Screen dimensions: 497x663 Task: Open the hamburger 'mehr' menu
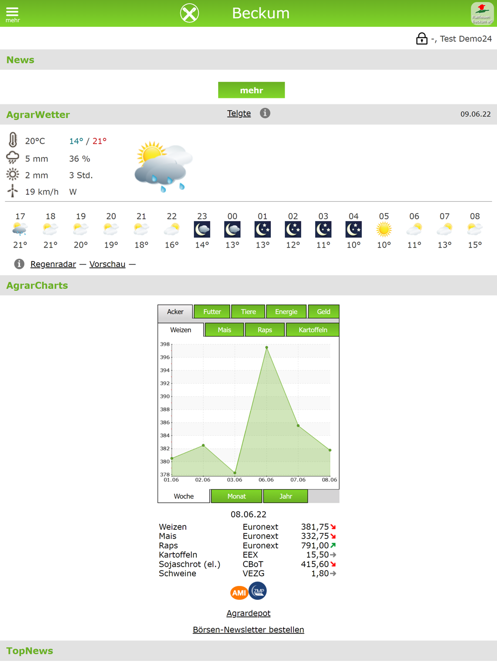point(12,14)
